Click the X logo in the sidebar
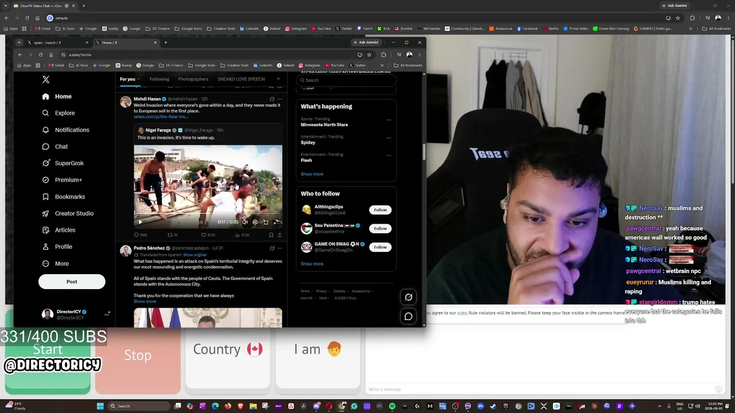 point(46,80)
